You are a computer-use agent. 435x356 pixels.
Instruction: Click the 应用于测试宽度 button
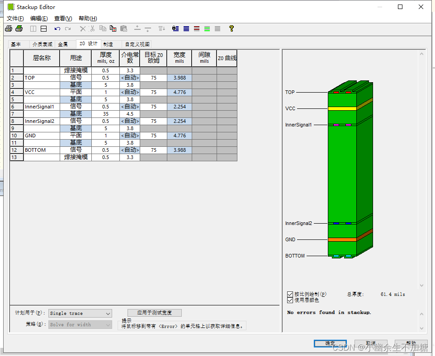click(155, 313)
